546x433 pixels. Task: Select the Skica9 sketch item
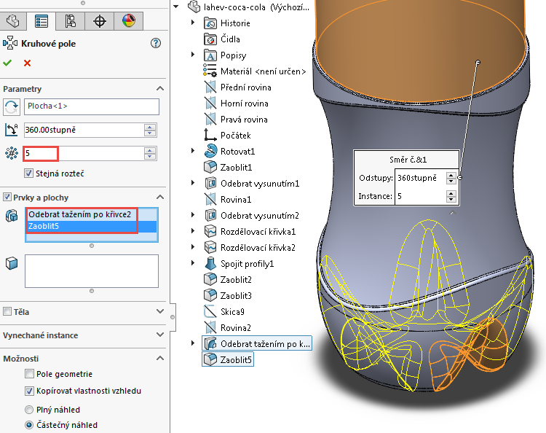point(233,312)
